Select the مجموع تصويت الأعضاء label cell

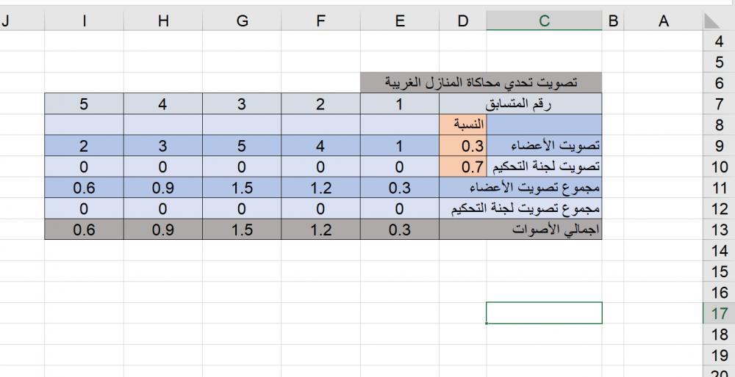click(520, 188)
